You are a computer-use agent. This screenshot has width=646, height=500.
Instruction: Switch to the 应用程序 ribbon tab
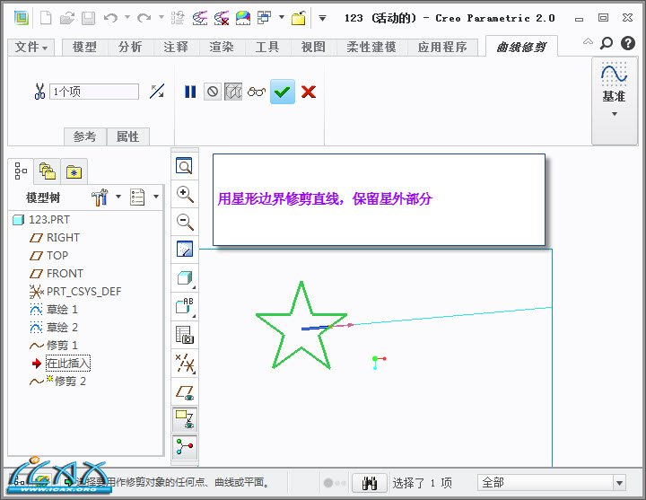click(x=442, y=47)
